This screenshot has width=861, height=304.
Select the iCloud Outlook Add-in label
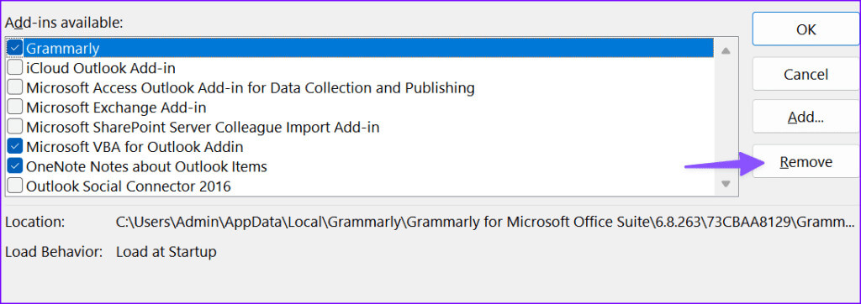pos(101,68)
